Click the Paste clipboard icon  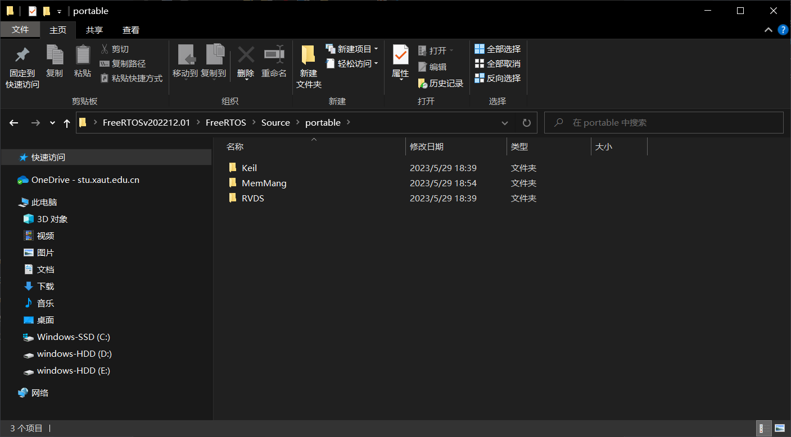click(x=83, y=56)
